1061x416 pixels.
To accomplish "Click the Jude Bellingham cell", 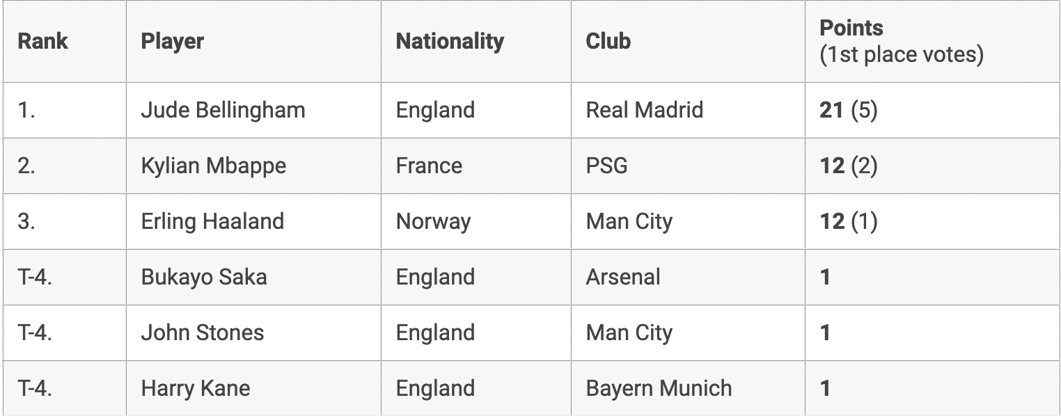I will point(223,110).
